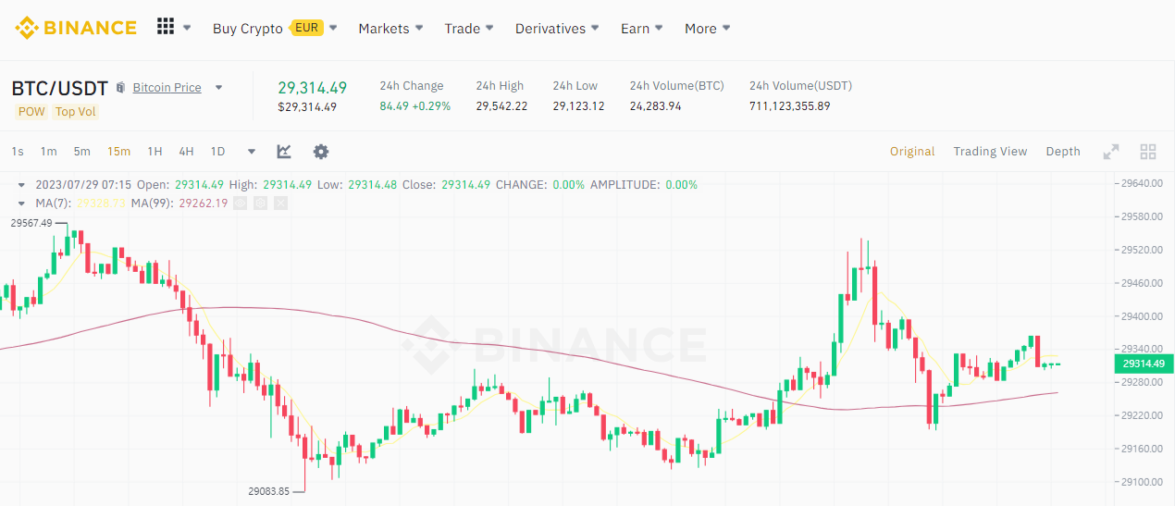
Task: Open the Earn menu
Action: (x=635, y=29)
